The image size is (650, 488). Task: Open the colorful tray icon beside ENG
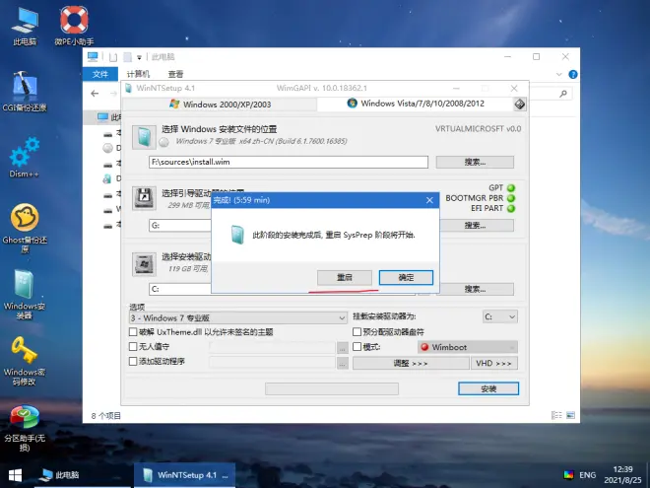(x=569, y=475)
